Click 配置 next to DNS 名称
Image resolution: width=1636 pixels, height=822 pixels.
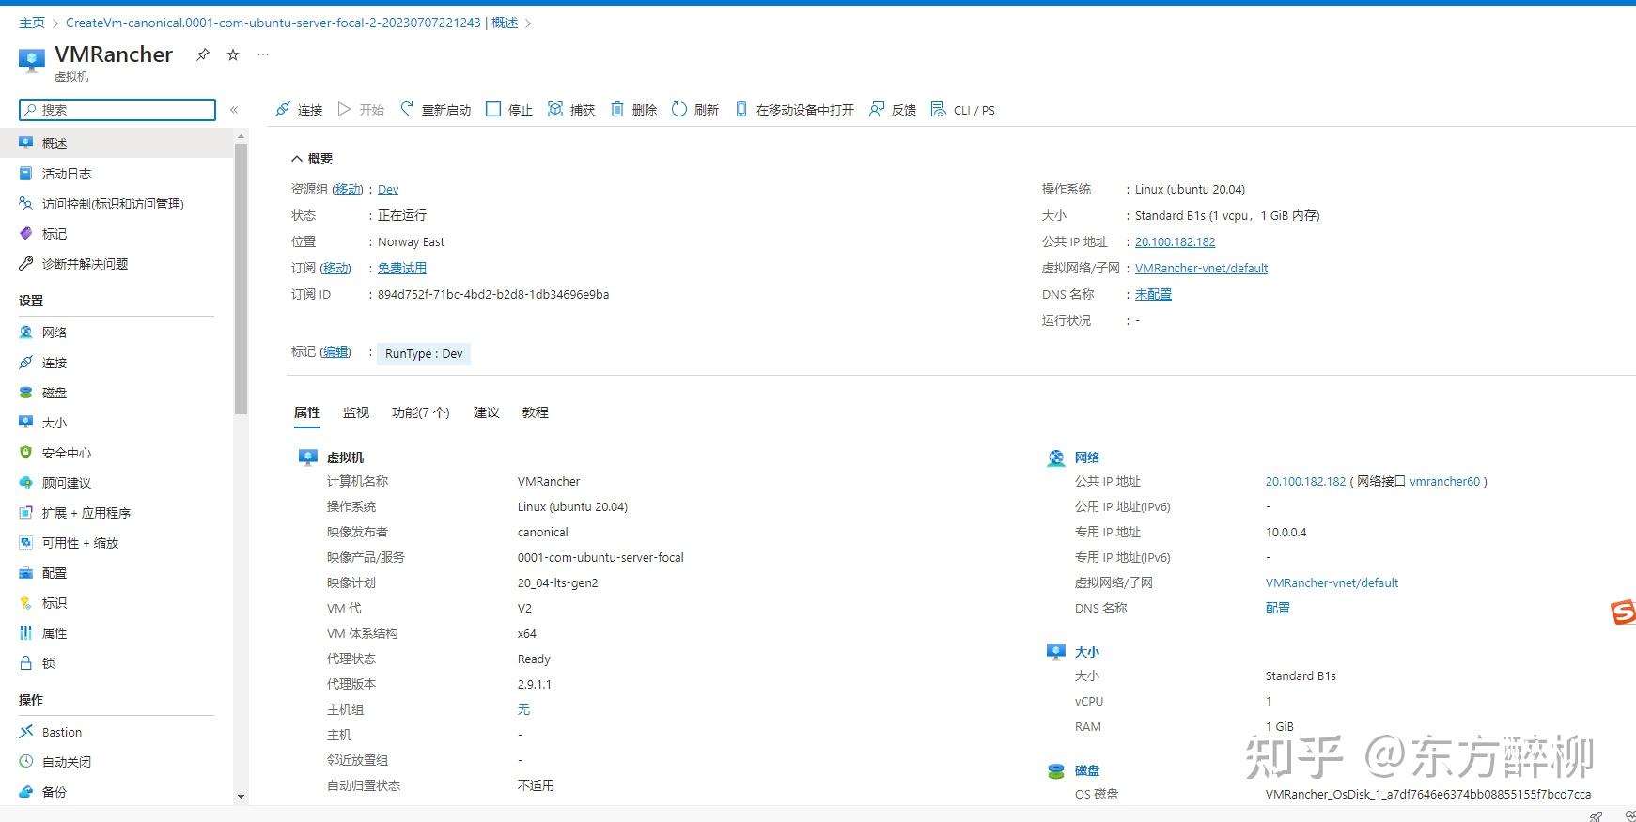tap(1278, 609)
